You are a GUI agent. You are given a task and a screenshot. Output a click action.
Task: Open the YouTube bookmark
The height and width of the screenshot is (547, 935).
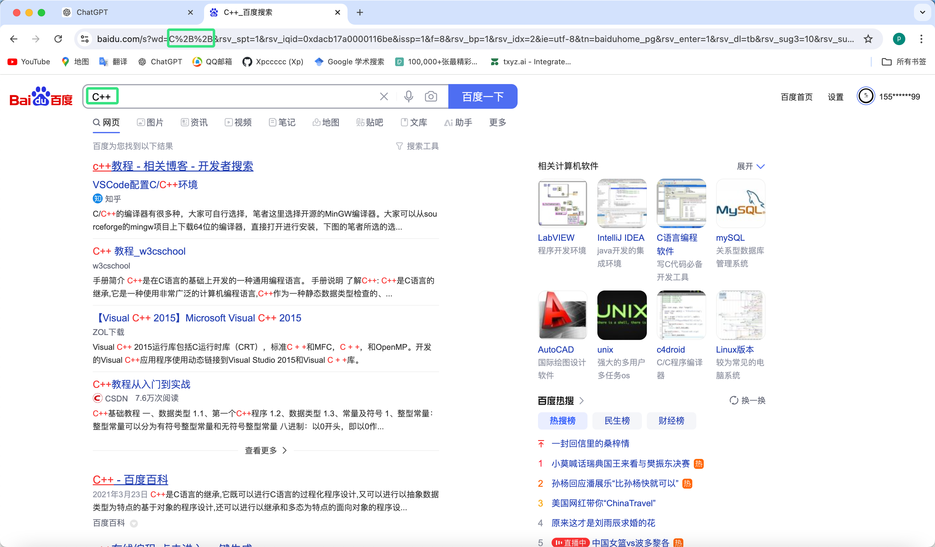click(29, 61)
